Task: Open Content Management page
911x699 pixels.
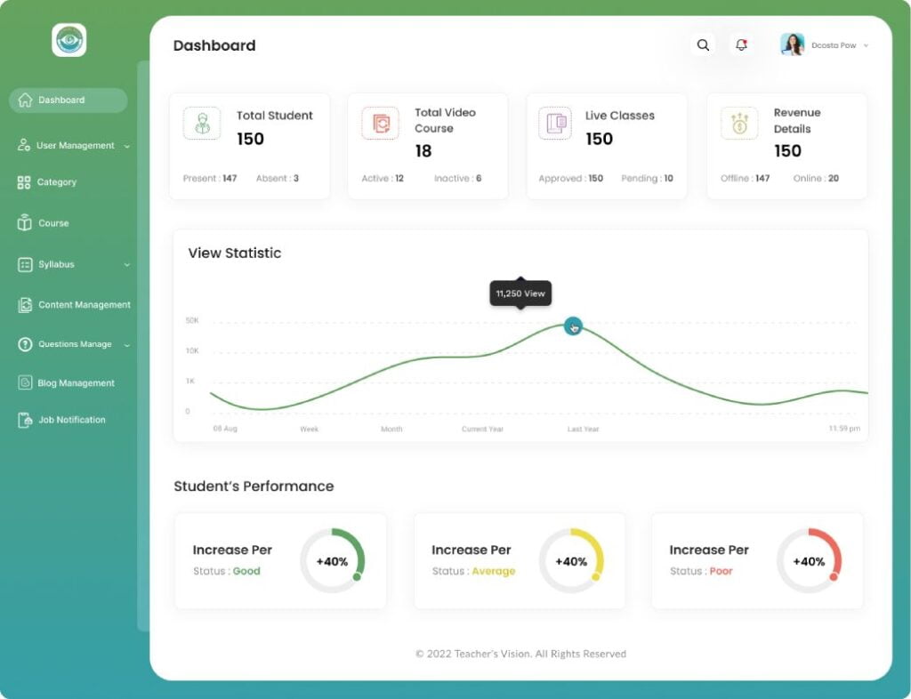Action: tap(84, 305)
